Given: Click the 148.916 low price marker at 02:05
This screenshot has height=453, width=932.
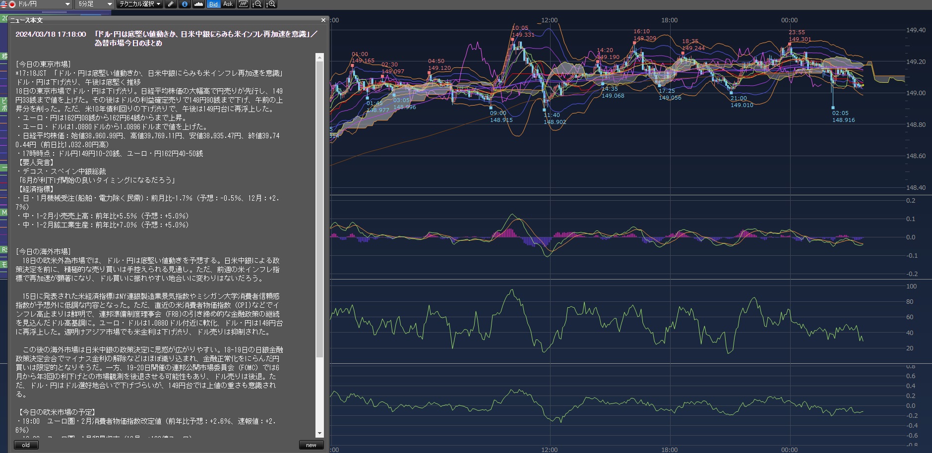Looking at the screenshot, I should click(x=843, y=120).
